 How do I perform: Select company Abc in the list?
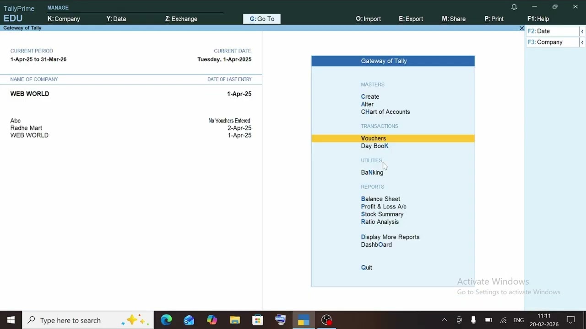coord(16,121)
